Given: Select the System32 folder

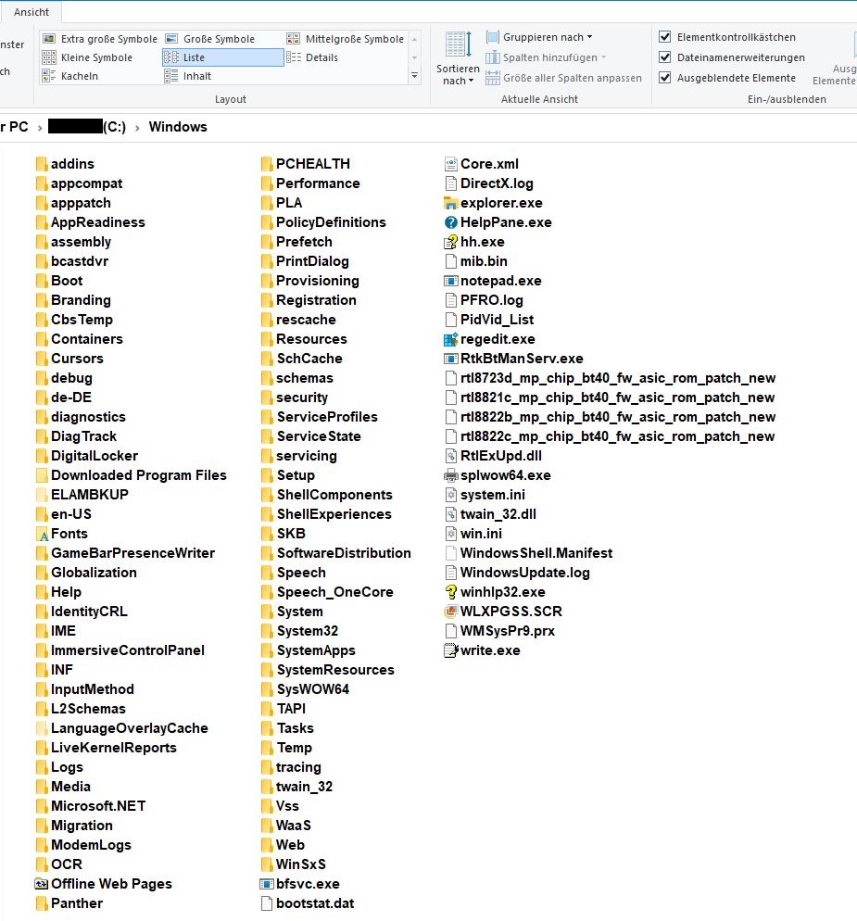Looking at the screenshot, I should pos(300,631).
